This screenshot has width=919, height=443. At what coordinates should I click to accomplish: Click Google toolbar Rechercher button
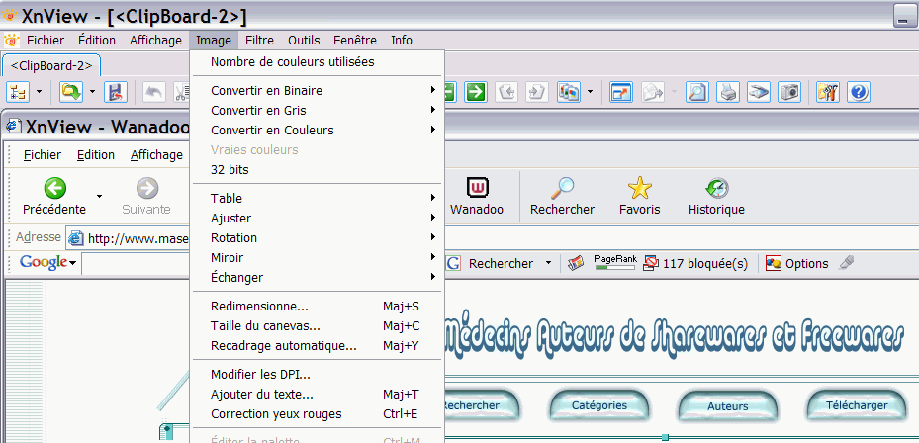(491, 264)
